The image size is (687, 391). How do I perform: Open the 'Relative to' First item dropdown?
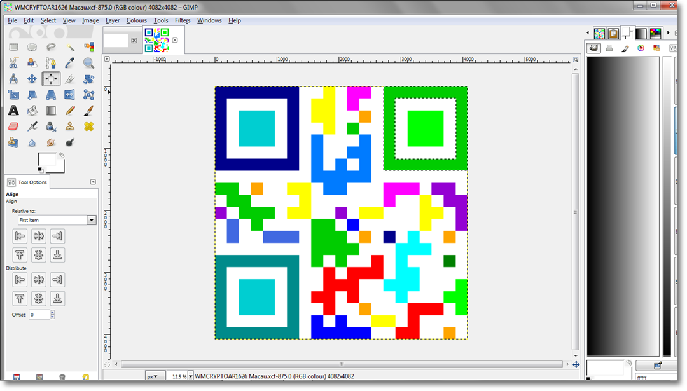57,220
